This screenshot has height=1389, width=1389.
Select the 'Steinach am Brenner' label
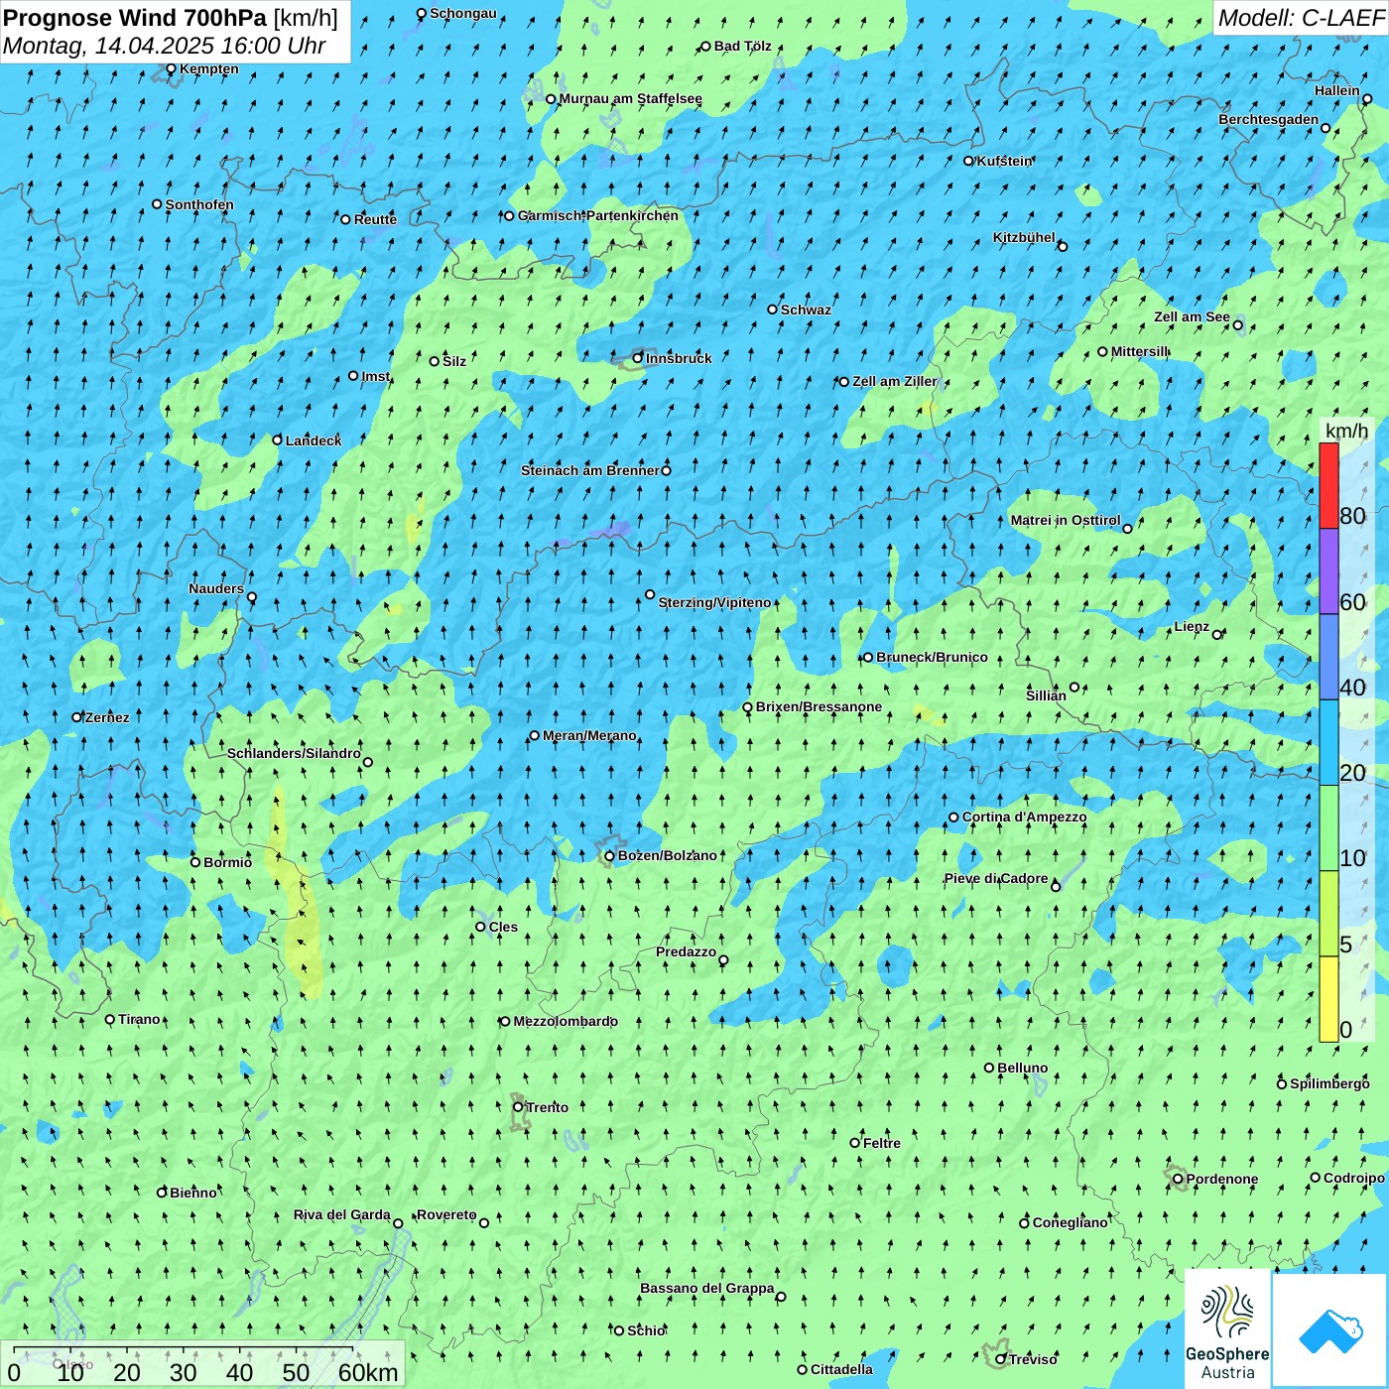pos(590,470)
